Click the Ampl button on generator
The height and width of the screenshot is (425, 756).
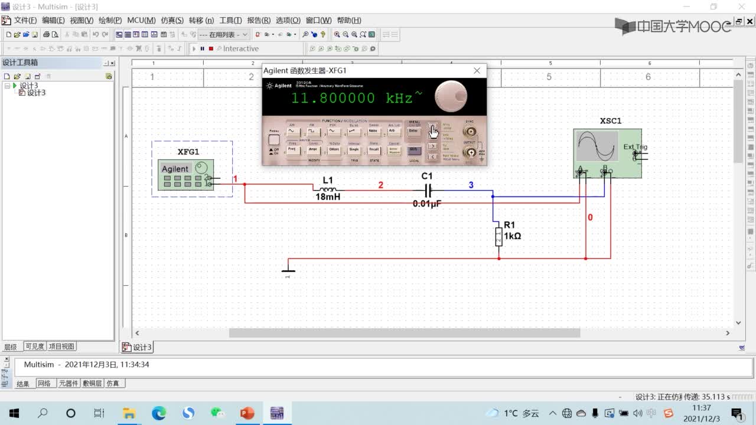click(x=313, y=150)
